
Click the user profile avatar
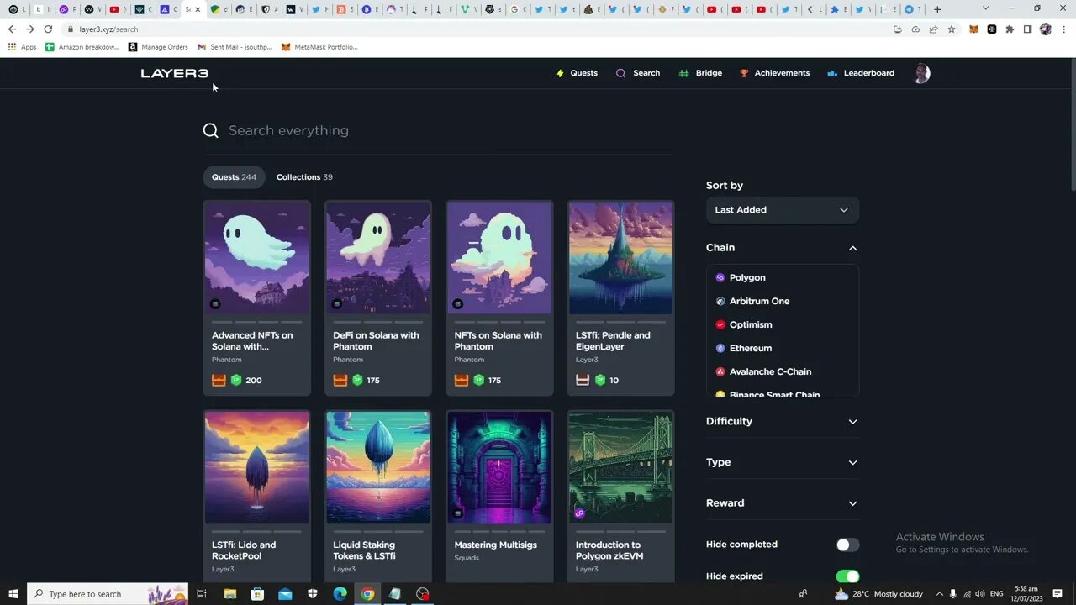(x=921, y=73)
